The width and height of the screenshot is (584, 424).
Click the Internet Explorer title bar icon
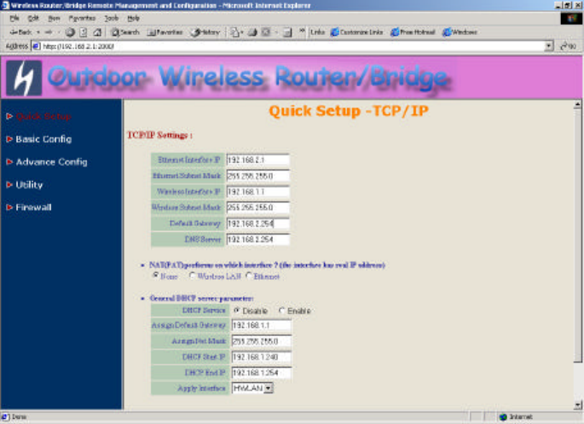tap(5, 5)
